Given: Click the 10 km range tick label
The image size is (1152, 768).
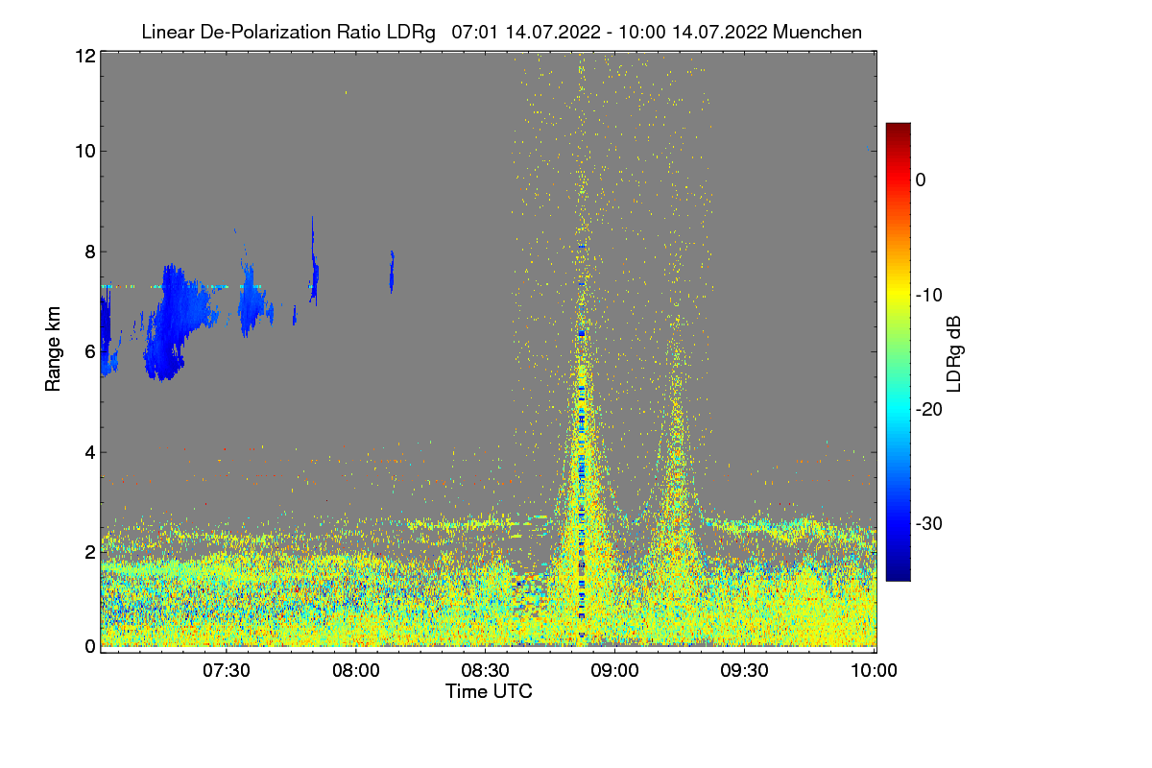Looking at the screenshot, I should click(x=84, y=151).
